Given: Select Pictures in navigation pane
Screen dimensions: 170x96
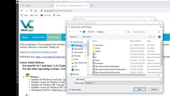Looking at the screenshot, I should [77, 56].
